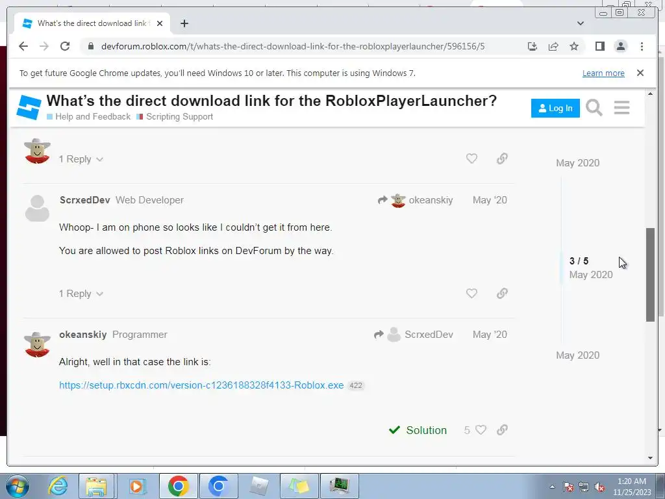Open the forum hamburger menu
The width and height of the screenshot is (665, 499).
pyautogui.click(x=621, y=108)
